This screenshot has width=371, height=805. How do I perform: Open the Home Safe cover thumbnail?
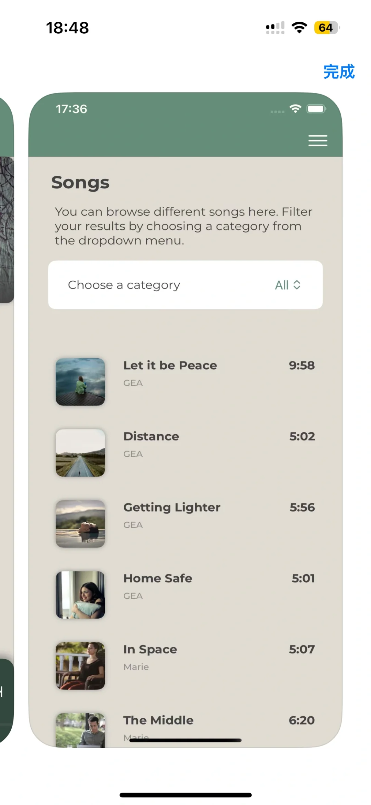[x=80, y=595]
